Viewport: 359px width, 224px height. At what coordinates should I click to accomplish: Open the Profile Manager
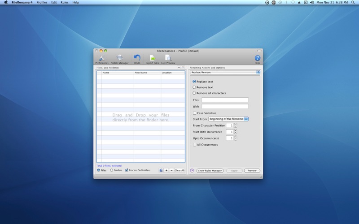click(119, 58)
